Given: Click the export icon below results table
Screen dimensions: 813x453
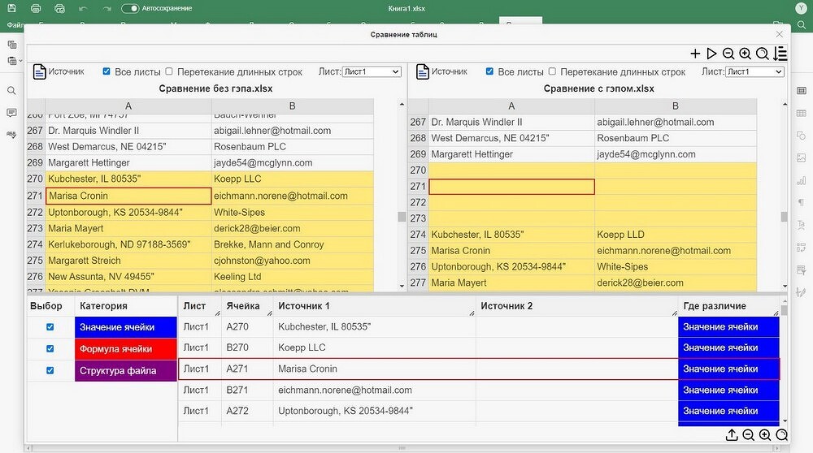Looking at the screenshot, I should [732, 435].
